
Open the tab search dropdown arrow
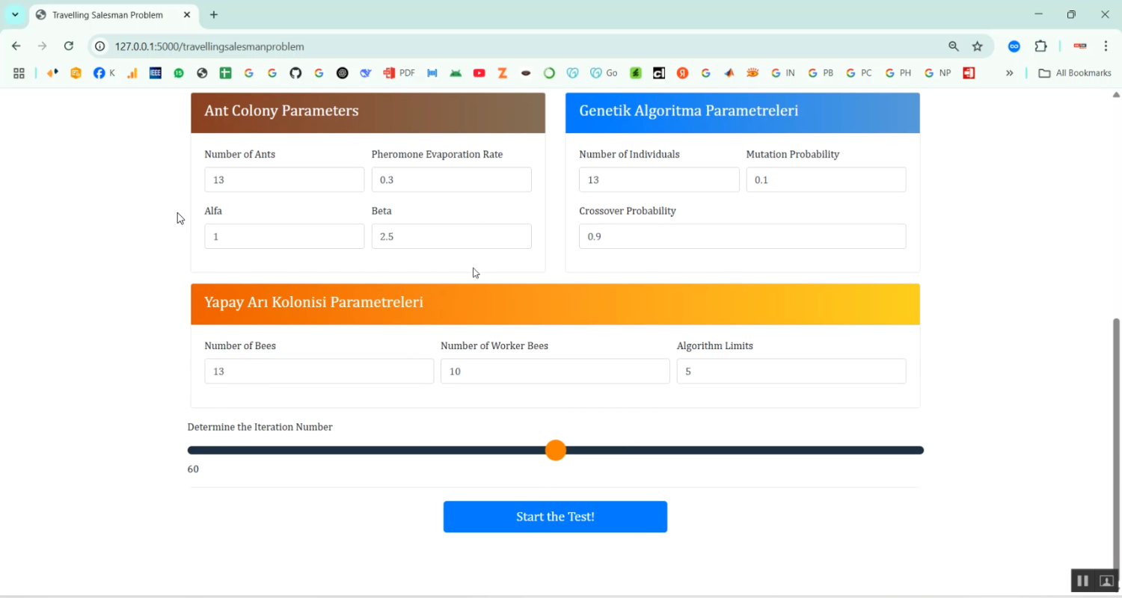(15, 14)
